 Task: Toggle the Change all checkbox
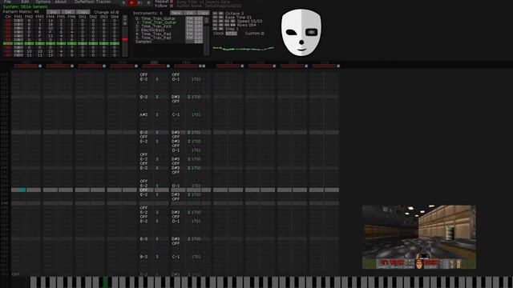(x=117, y=12)
